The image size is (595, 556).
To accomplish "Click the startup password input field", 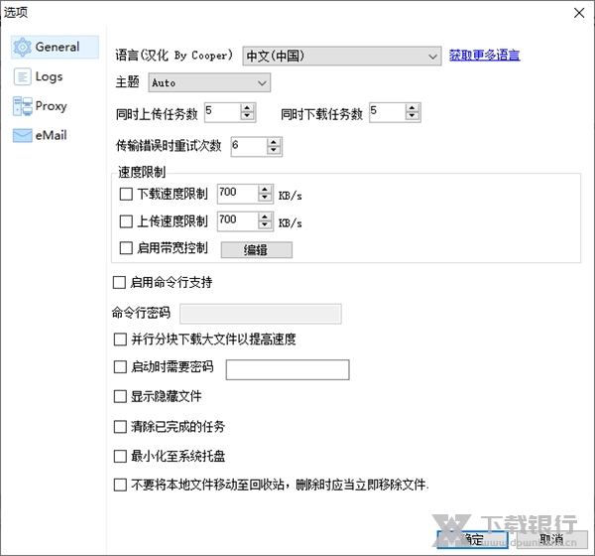I will click(x=288, y=369).
